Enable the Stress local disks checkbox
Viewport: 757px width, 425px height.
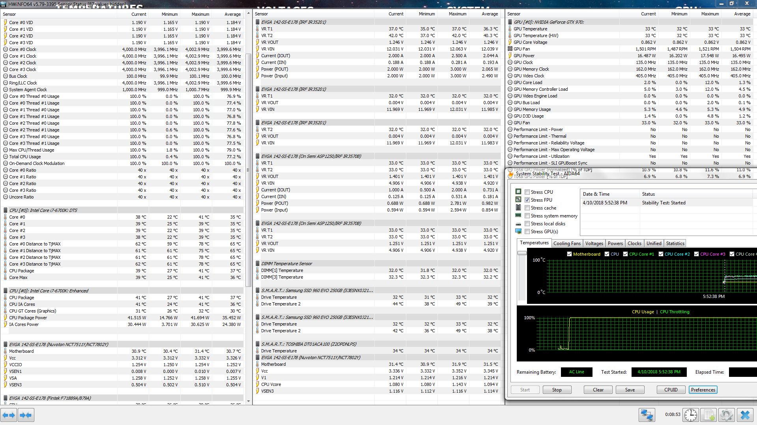tap(527, 224)
